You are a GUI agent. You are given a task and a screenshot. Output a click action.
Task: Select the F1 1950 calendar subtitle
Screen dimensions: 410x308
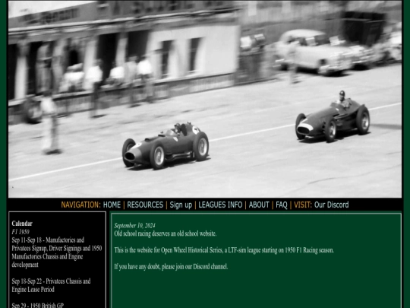click(x=20, y=232)
